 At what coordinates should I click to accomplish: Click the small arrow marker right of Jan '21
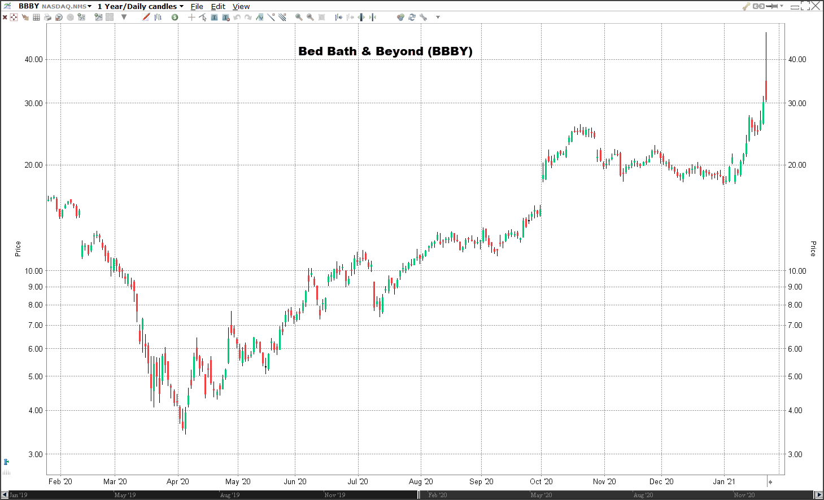[x=770, y=482]
